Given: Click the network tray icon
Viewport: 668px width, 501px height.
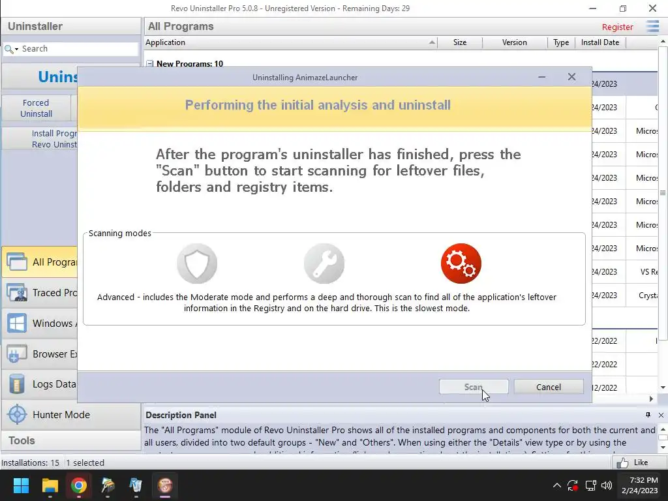Looking at the screenshot, I should tap(590, 485).
